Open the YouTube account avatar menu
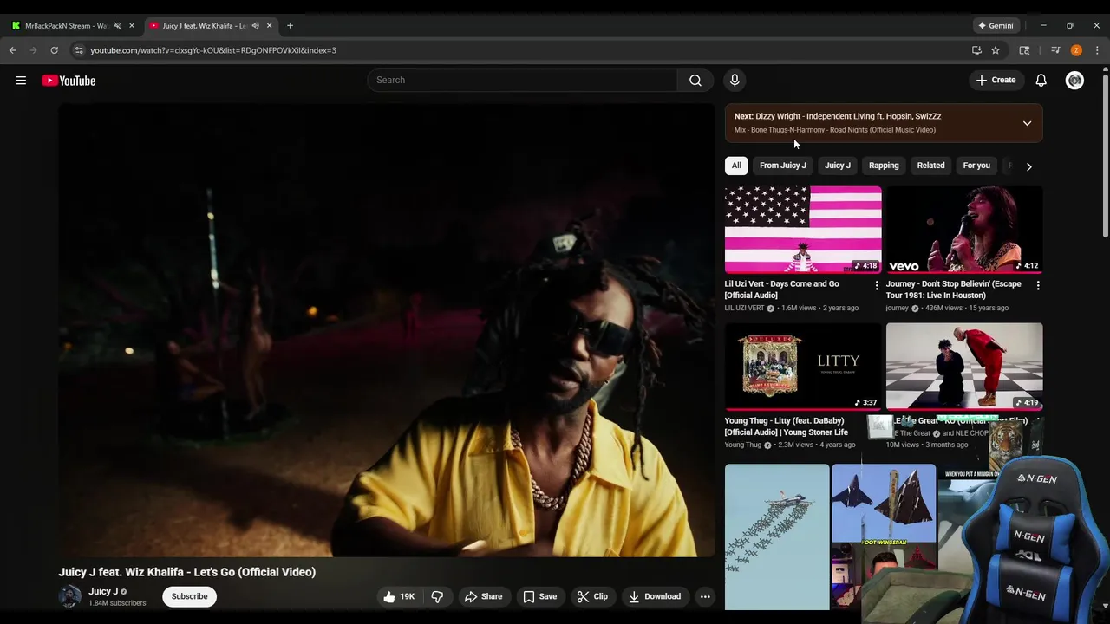Screen dimensions: 1110x624 coord(1074,80)
